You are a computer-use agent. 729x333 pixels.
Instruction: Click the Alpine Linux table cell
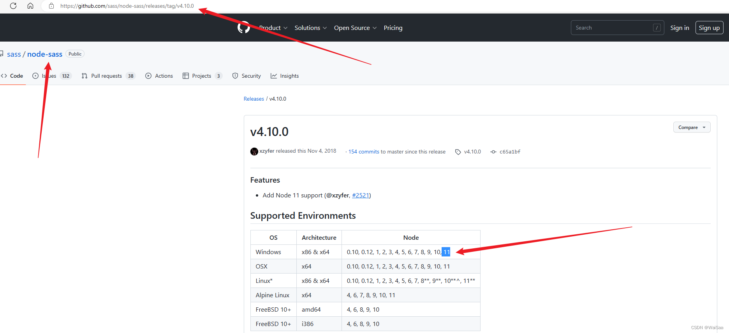pyautogui.click(x=273, y=295)
